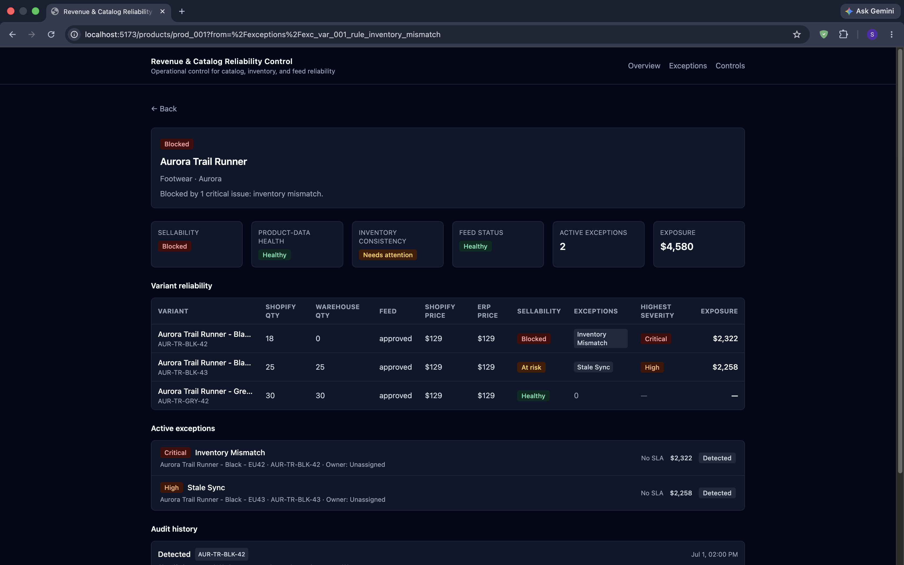Click the Back link above product card

pos(164,109)
